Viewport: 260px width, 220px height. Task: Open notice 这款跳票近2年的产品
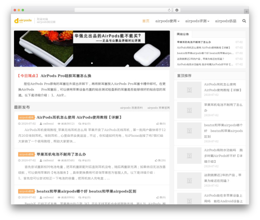[200, 59]
